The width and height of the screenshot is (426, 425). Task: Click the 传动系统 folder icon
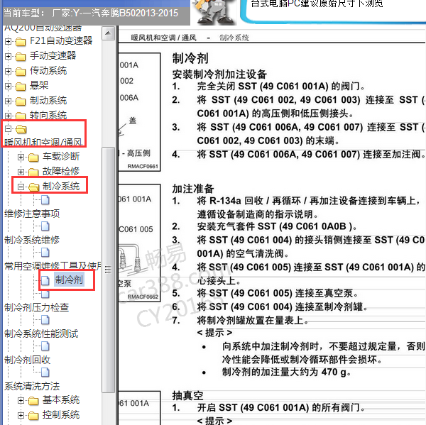point(21,72)
